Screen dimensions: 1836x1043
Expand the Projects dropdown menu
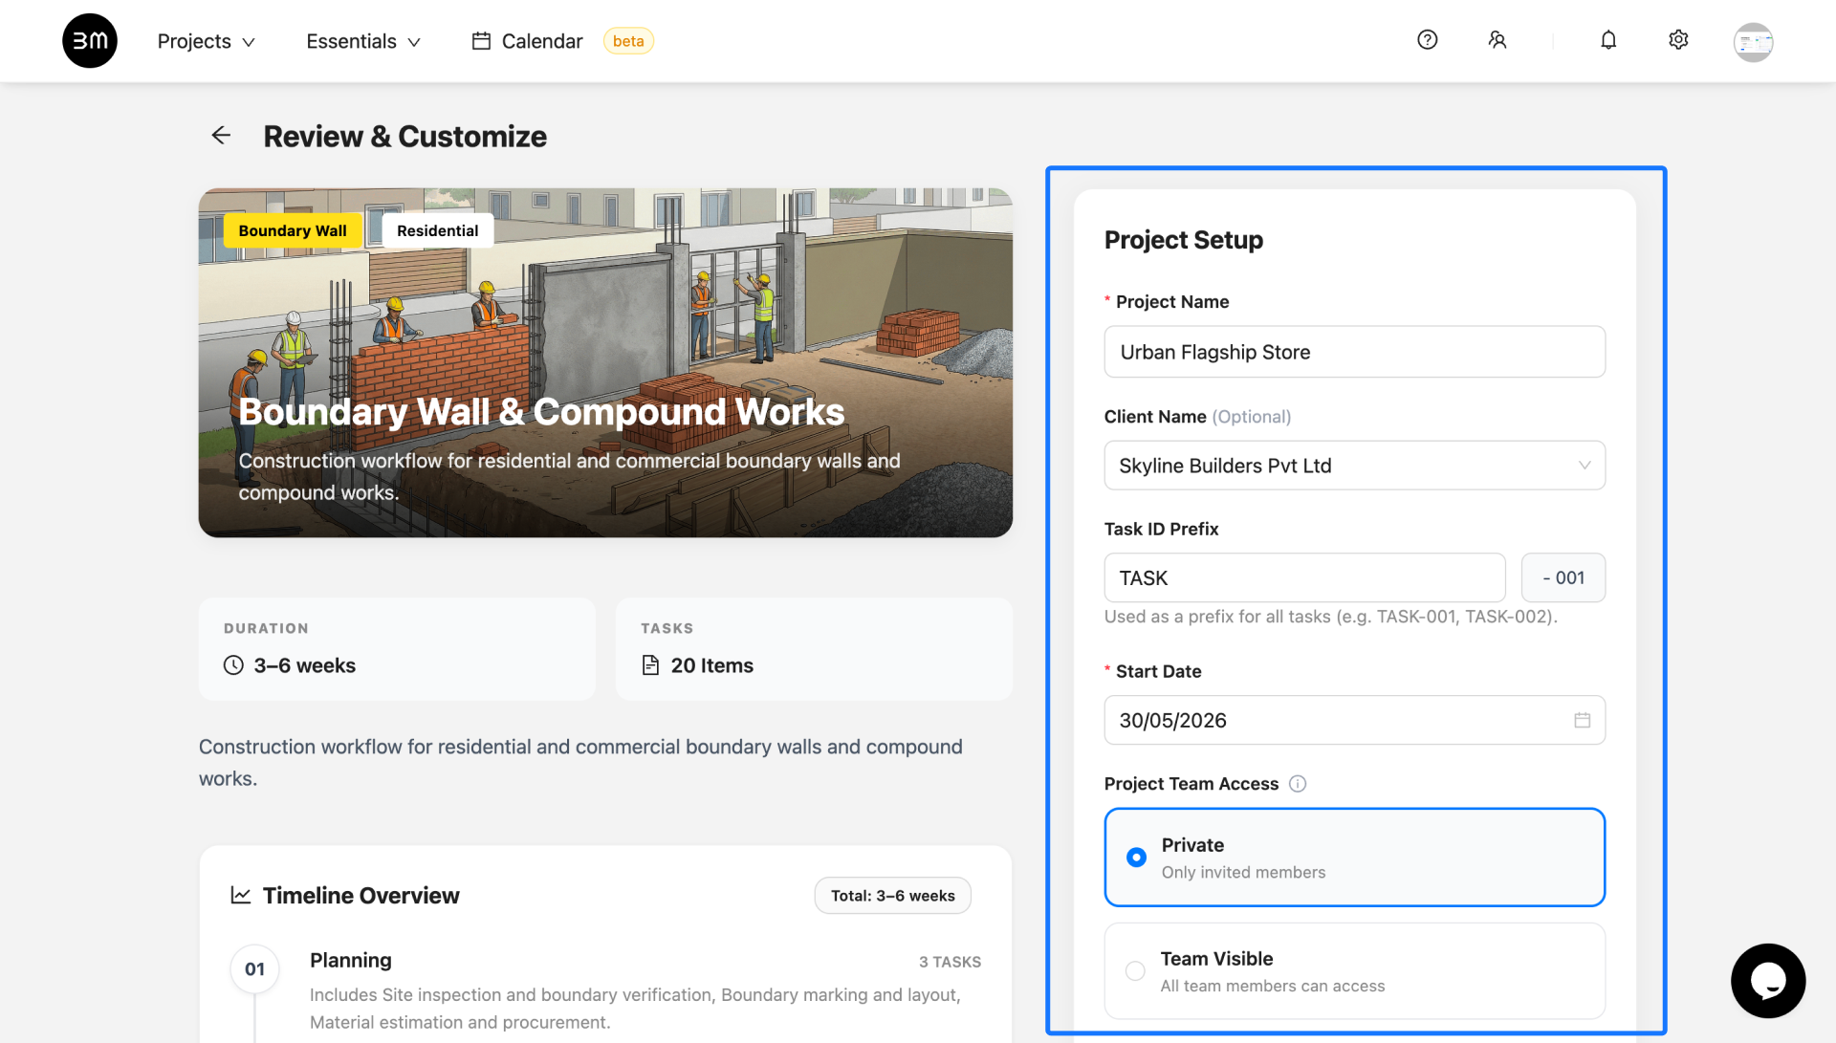[x=206, y=41]
